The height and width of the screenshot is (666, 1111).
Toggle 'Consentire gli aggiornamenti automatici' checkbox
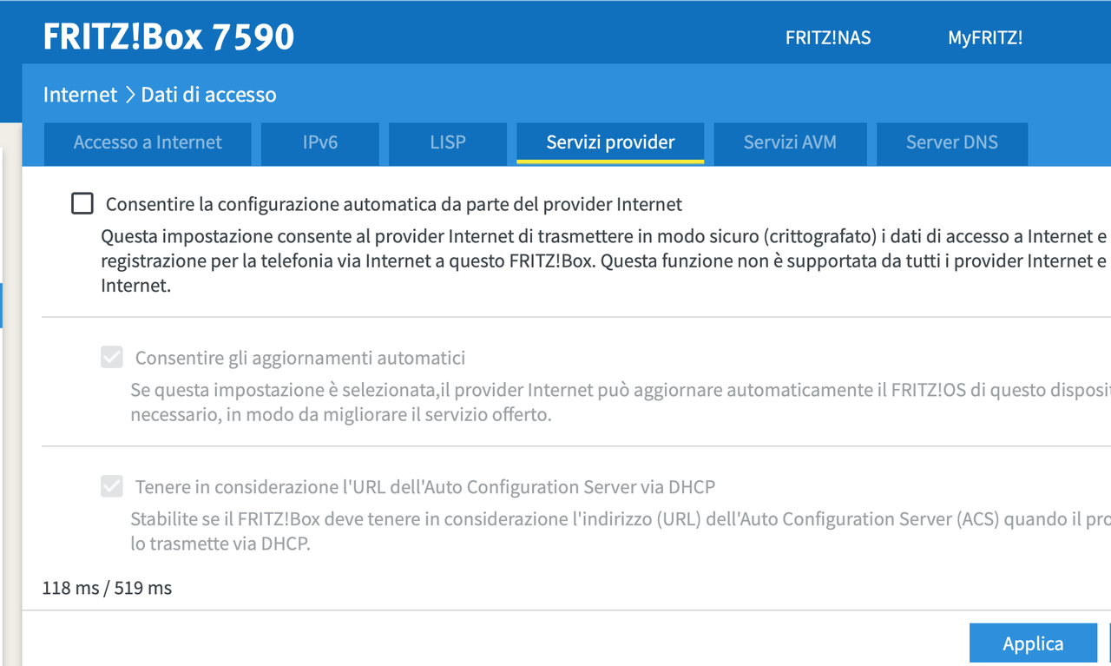coord(112,356)
